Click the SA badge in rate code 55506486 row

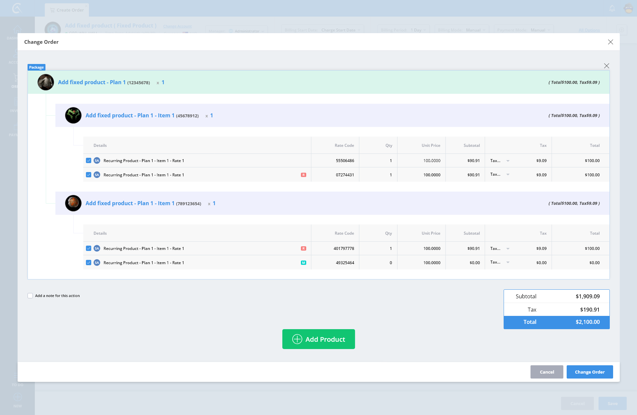click(x=97, y=160)
